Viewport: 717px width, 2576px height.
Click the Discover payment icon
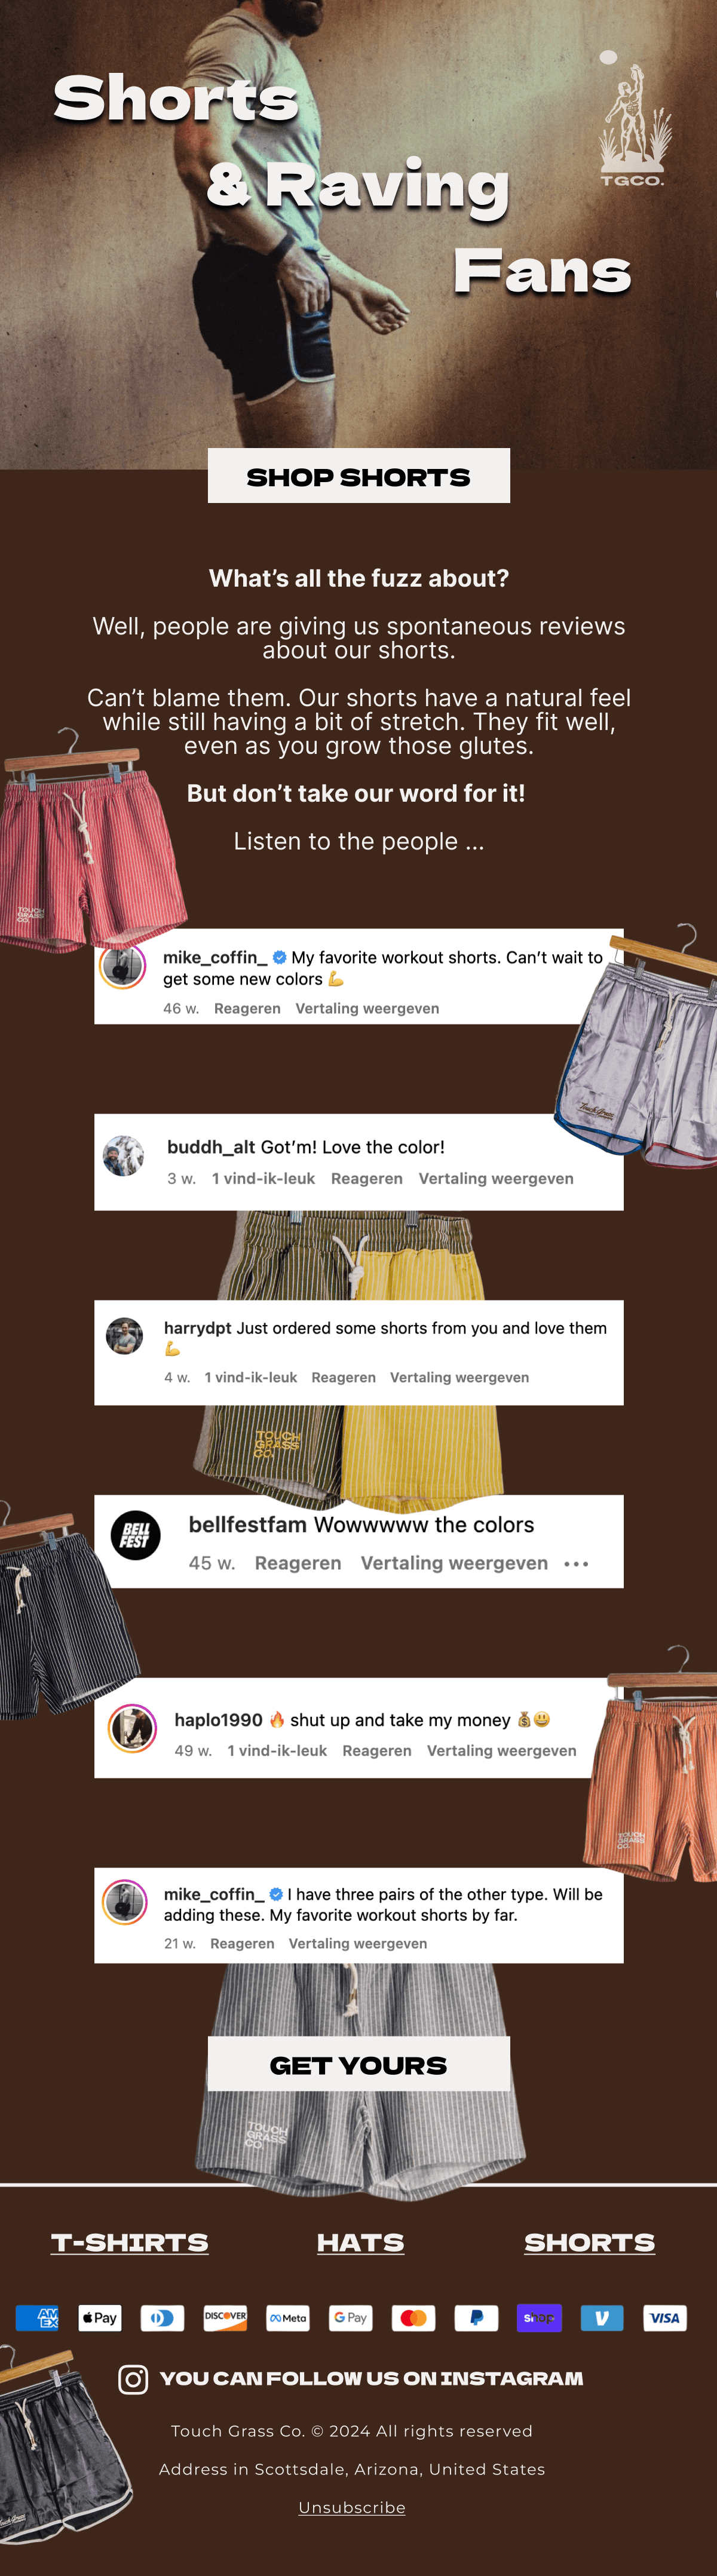point(225,2318)
